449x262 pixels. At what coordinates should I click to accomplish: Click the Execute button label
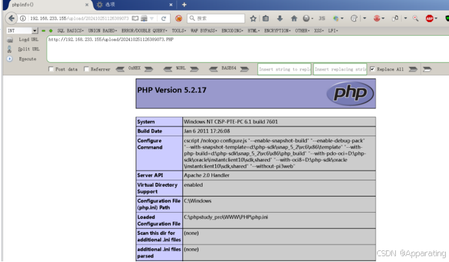coord(27,59)
